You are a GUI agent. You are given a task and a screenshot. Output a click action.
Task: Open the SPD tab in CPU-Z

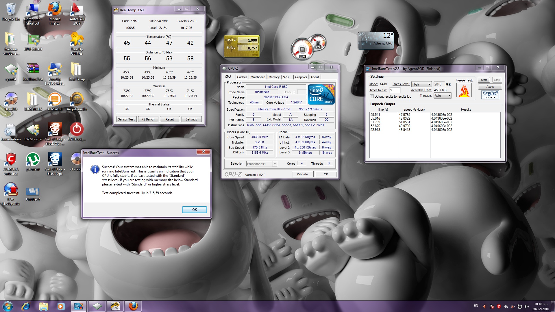pyautogui.click(x=286, y=77)
